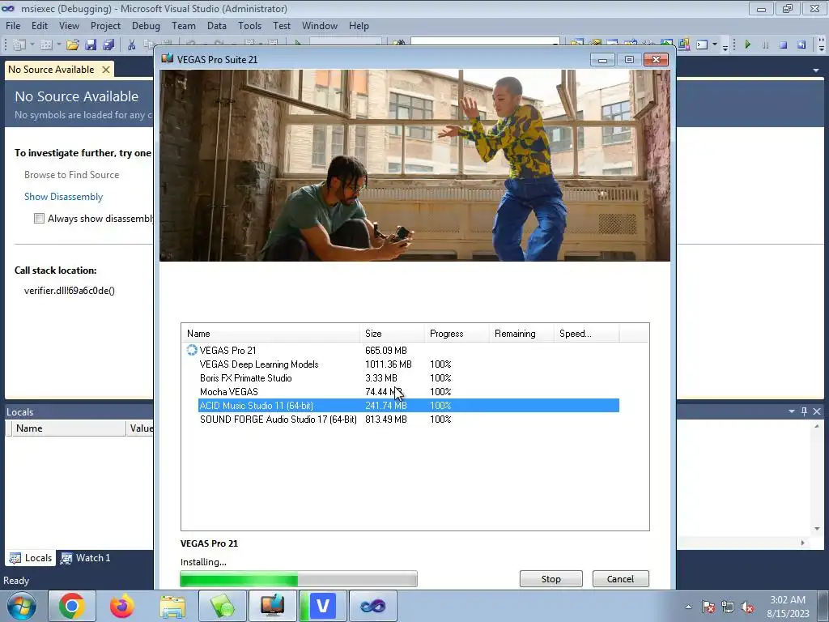
Task: Open Extension Manager toolbar icon
Action: pos(684,45)
